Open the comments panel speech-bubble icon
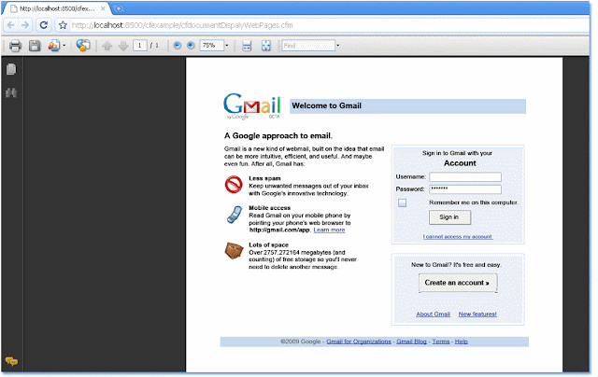Screen dimensions: 598x377 (11, 360)
